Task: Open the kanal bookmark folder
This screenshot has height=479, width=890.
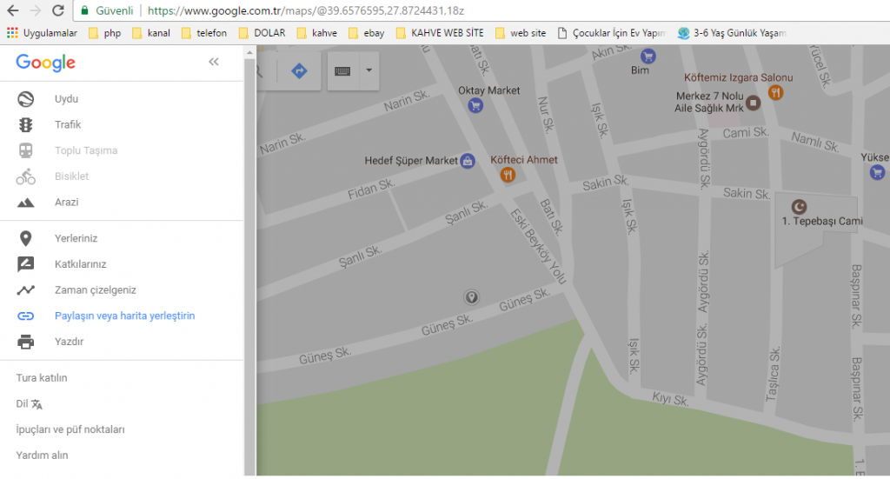Action: 151,33
